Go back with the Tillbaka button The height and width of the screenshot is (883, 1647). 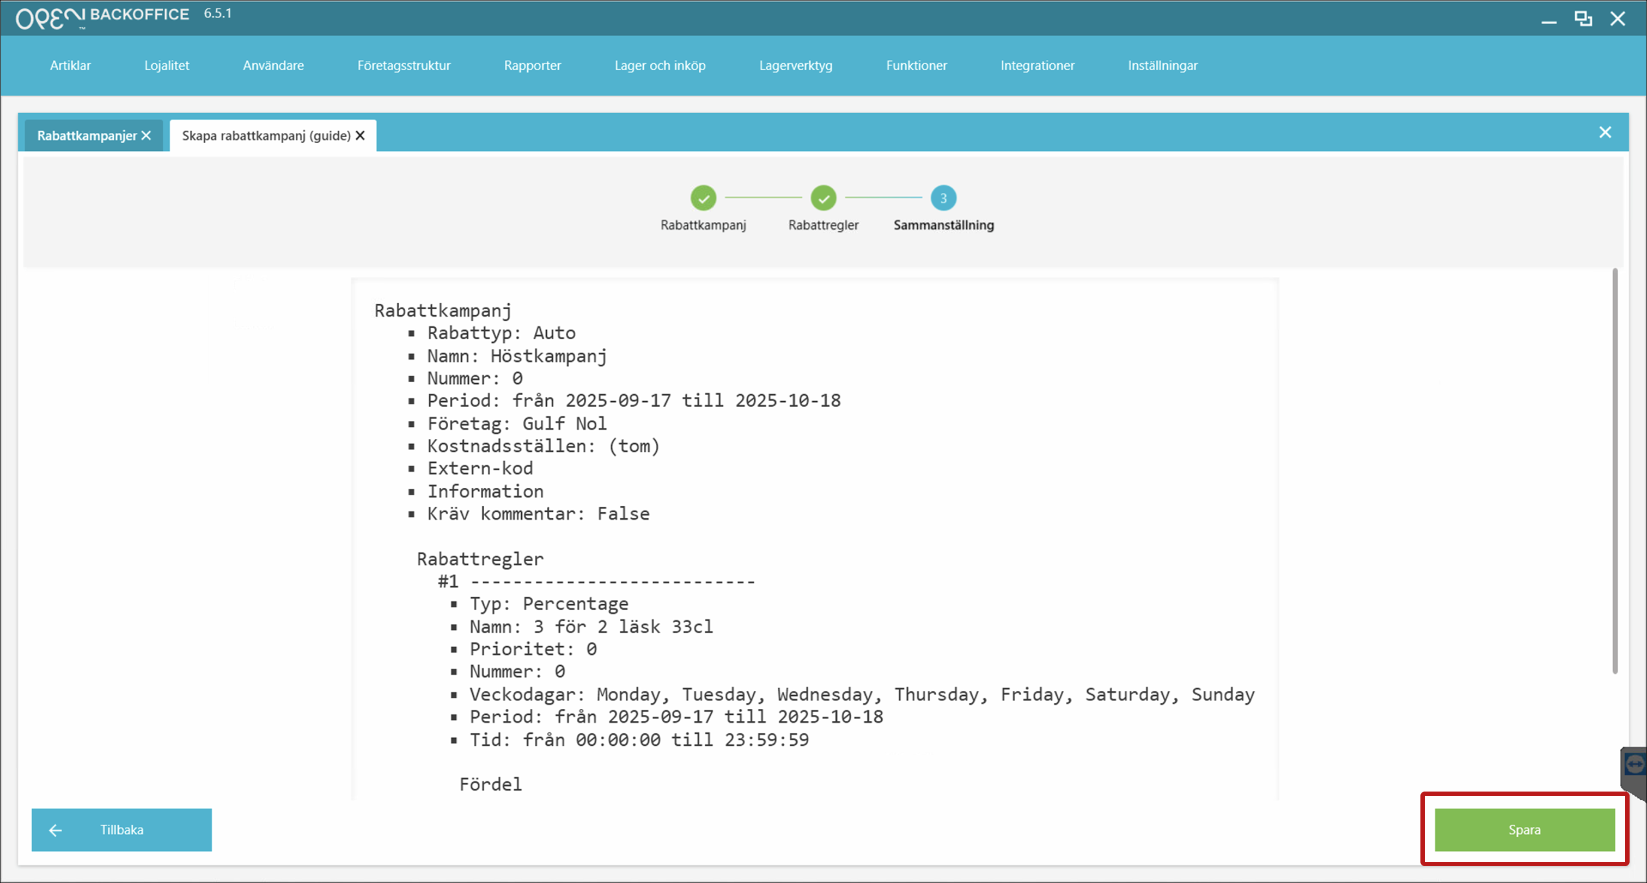click(x=121, y=830)
